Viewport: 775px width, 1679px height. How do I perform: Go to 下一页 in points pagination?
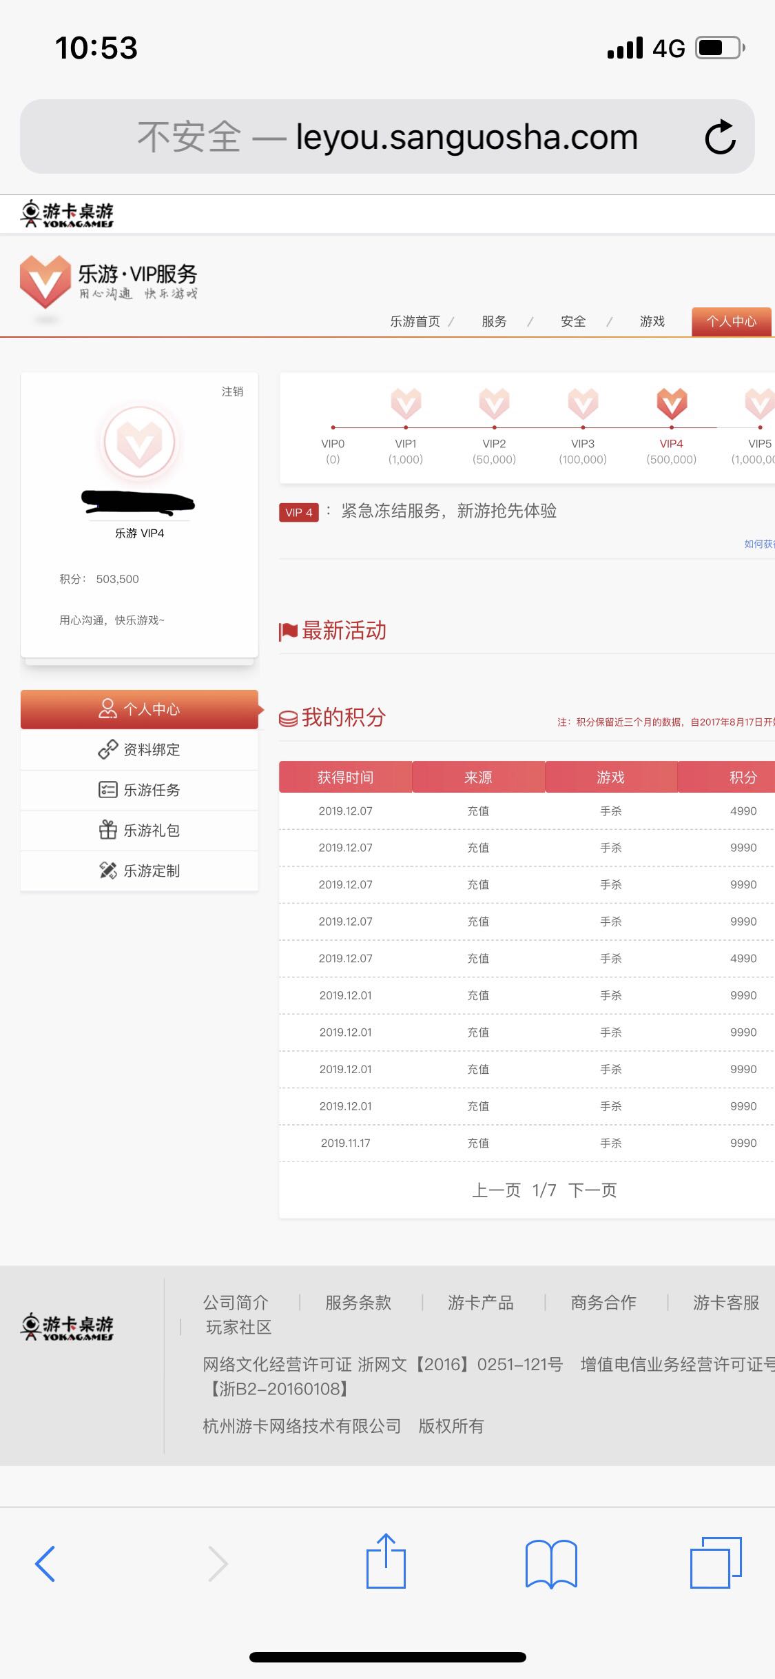point(592,1190)
